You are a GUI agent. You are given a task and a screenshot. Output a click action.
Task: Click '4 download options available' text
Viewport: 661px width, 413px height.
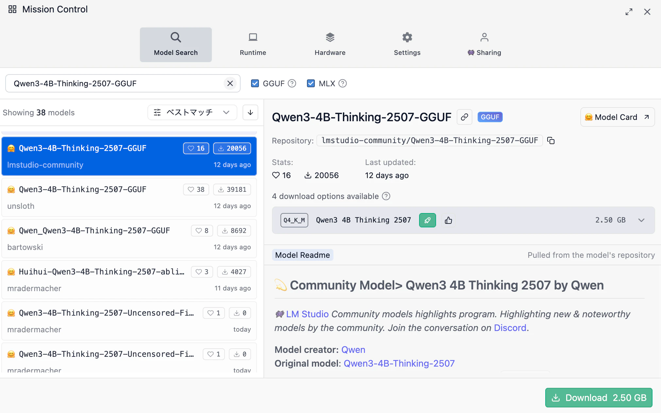[x=325, y=196]
